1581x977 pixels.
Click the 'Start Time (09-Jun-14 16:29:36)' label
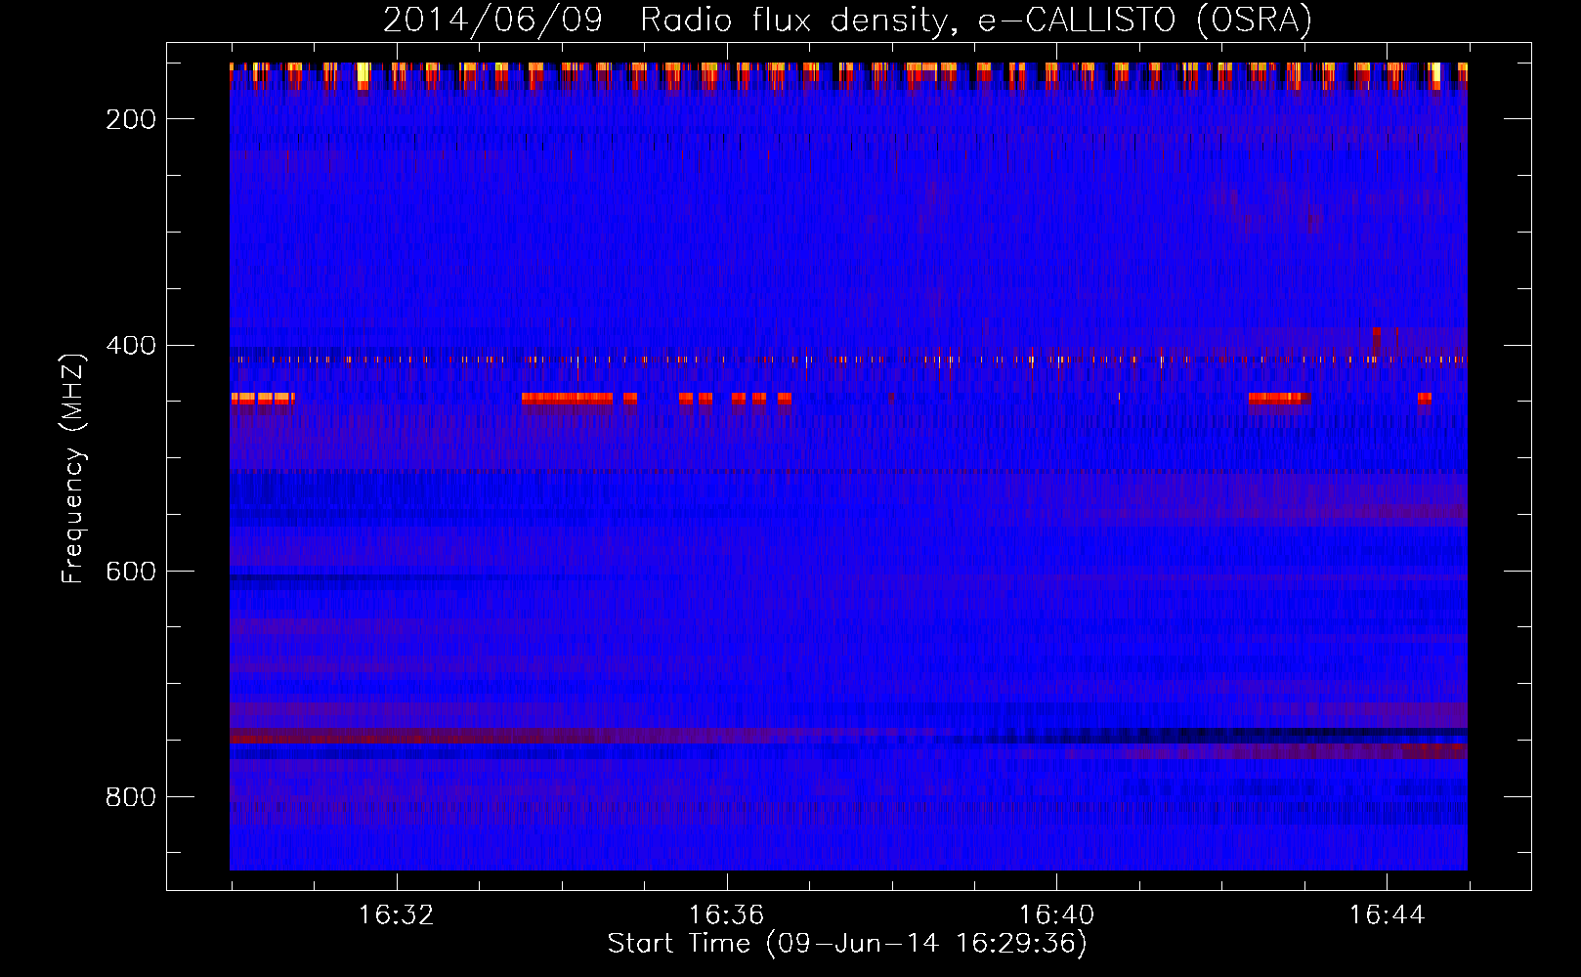[x=847, y=944]
